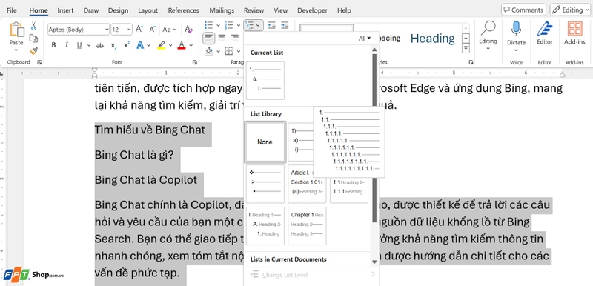Open the All filter dropdown in list panel
This screenshot has width=593, height=286.
(365, 39)
